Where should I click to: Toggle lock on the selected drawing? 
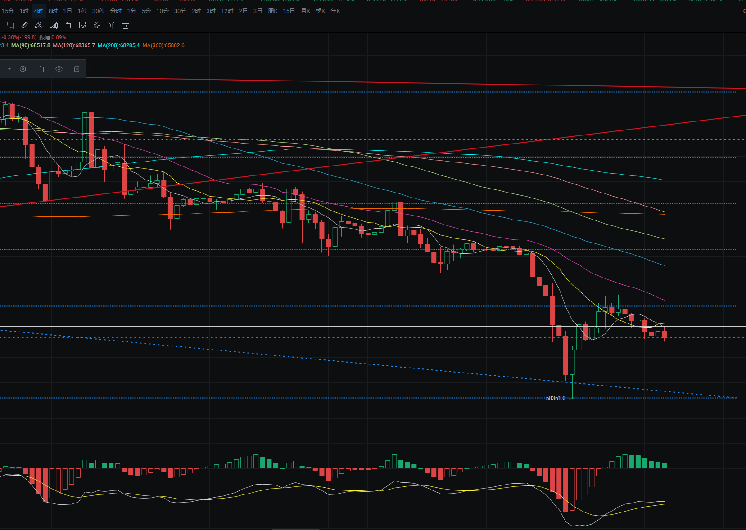click(41, 69)
